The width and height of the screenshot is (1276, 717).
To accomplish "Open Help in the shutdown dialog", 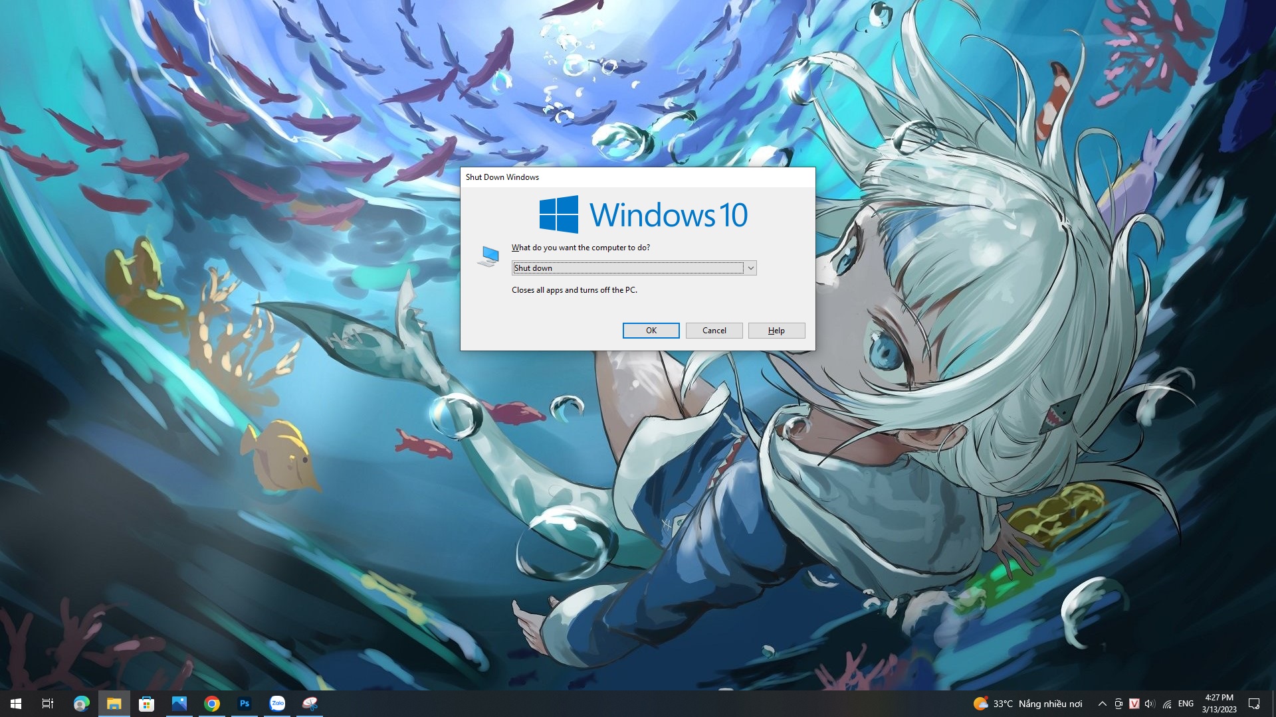I will click(x=776, y=331).
